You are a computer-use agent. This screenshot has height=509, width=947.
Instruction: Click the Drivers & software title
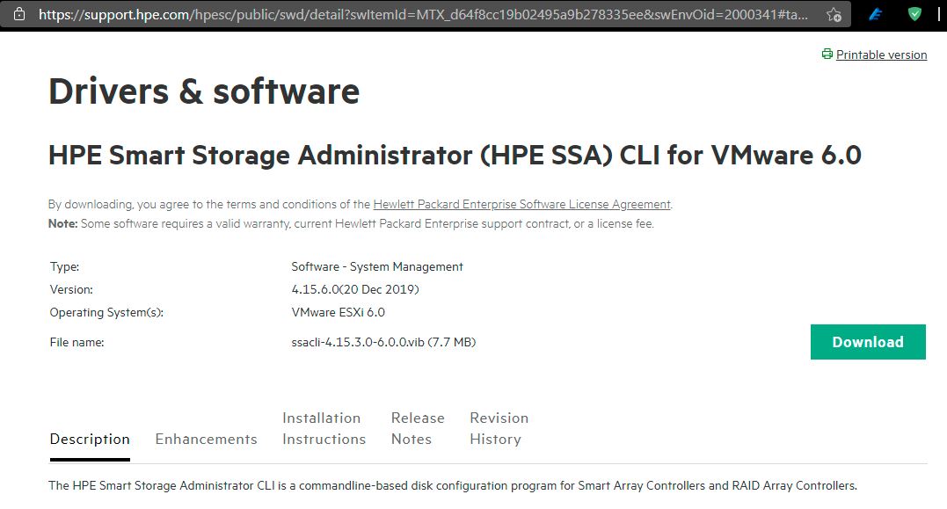point(203,91)
